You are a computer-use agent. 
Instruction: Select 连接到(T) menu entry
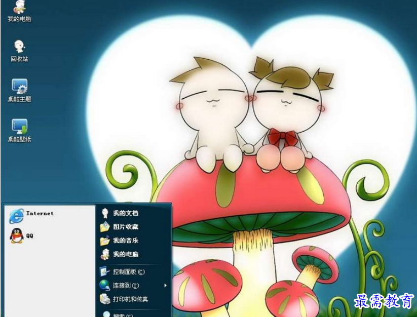click(126, 286)
